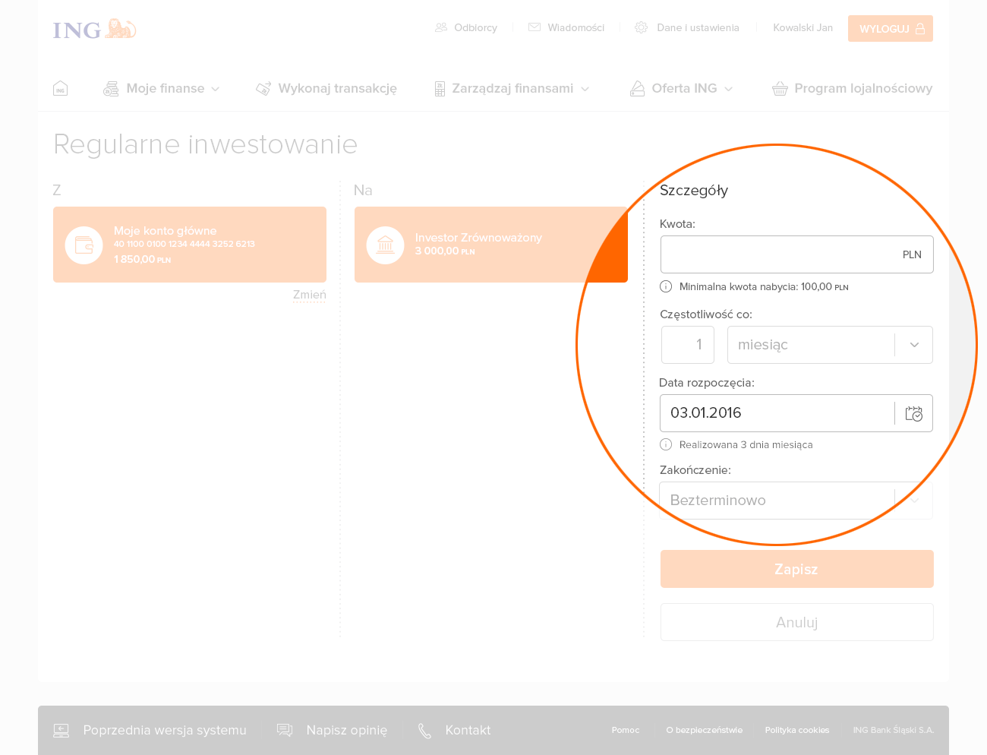Click ING Bank Śląski S.A. text

pos(894,730)
